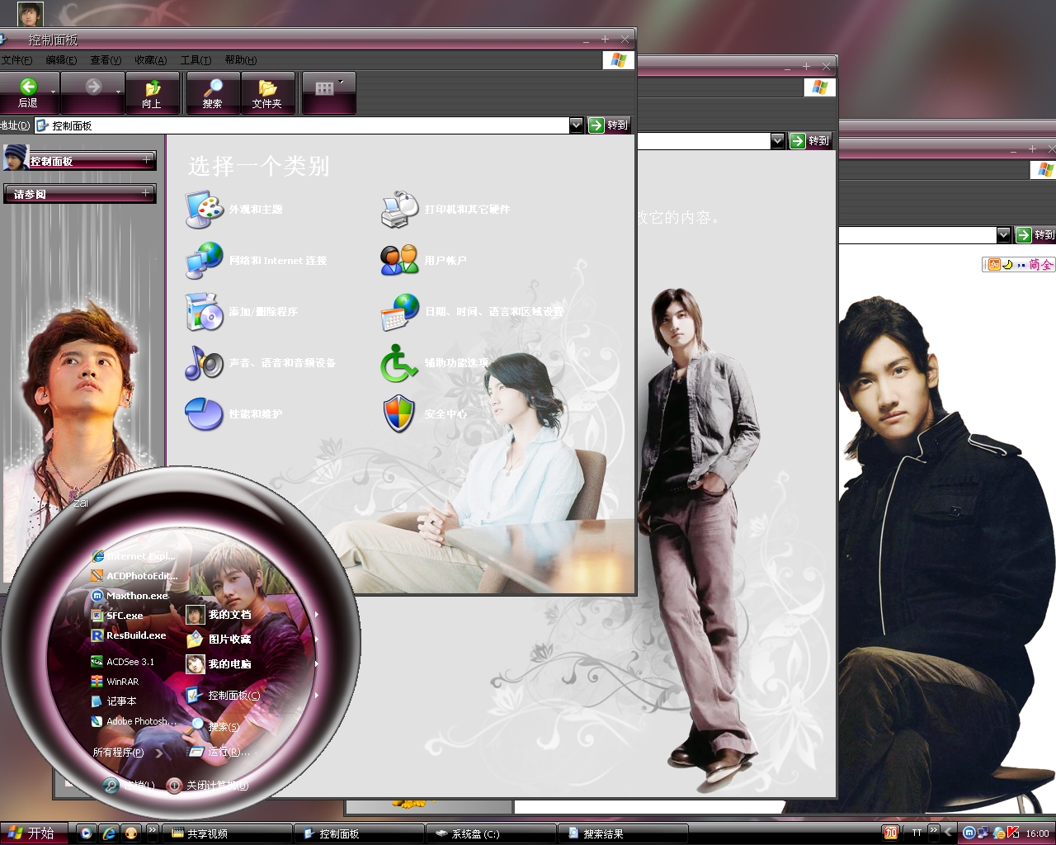Viewport: 1056px width, 845px height.
Task: Expand address dropdown in the middle window
Action: tap(777, 141)
